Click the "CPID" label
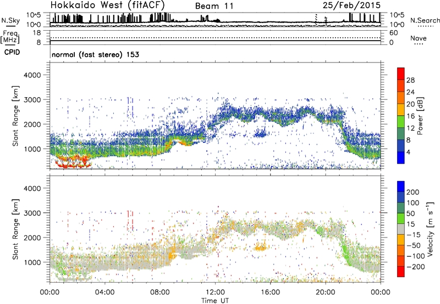The width and height of the screenshot is (440, 304). click(x=12, y=52)
